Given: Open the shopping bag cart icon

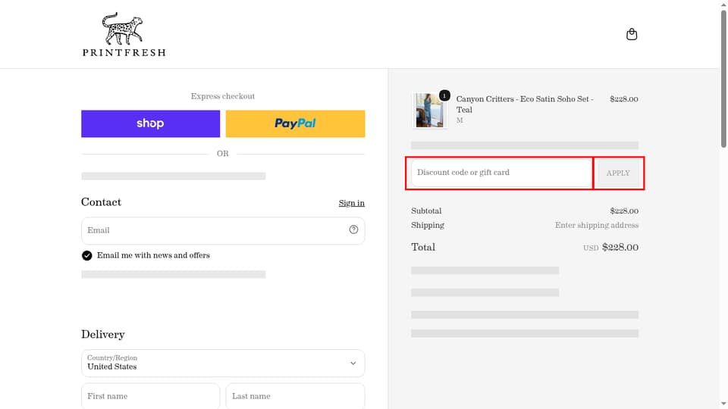Looking at the screenshot, I should pyautogui.click(x=632, y=34).
